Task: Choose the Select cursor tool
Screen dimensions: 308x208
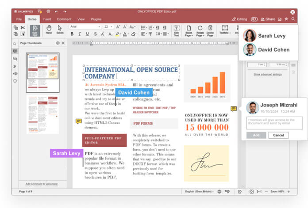Action: tap(60, 30)
